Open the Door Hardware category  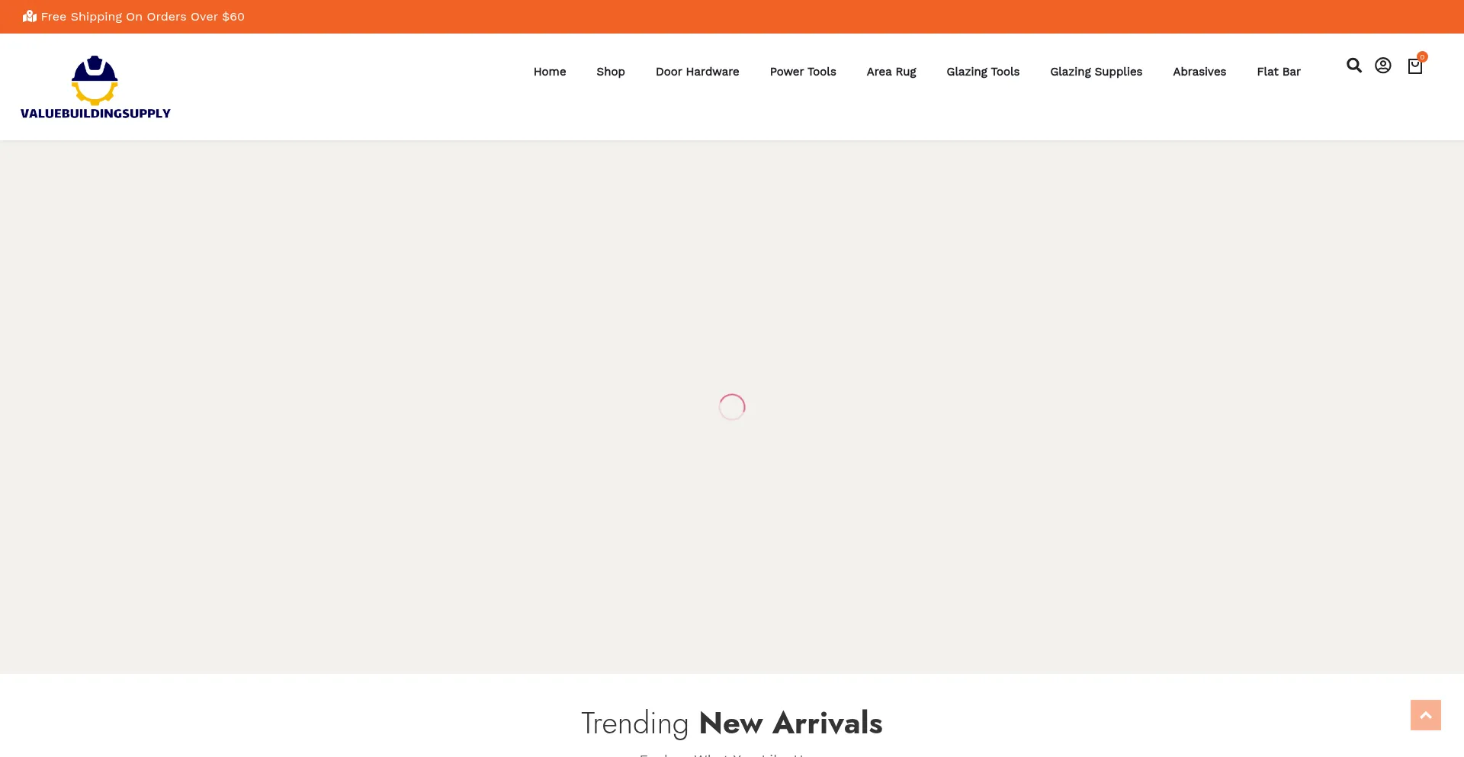(x=698, y=72)
